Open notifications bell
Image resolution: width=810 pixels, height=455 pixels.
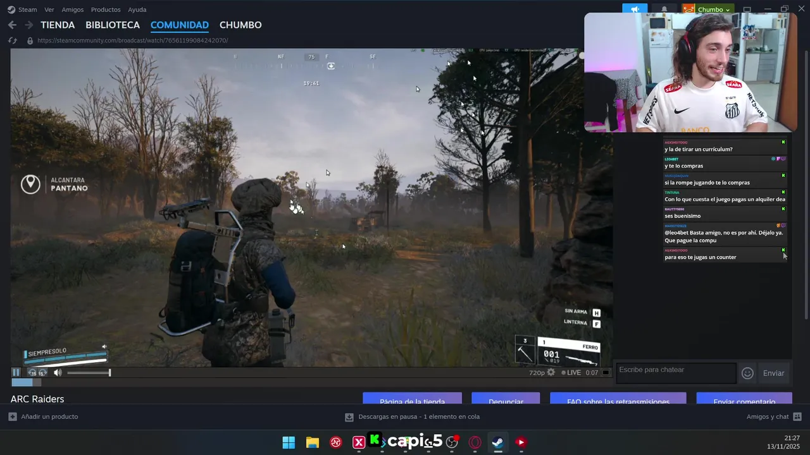[x=664, y=9]
